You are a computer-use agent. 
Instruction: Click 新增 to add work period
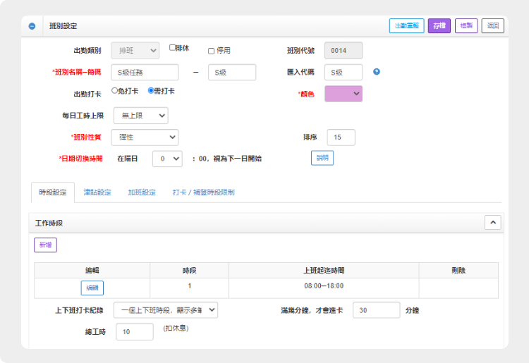coord(46,245)
